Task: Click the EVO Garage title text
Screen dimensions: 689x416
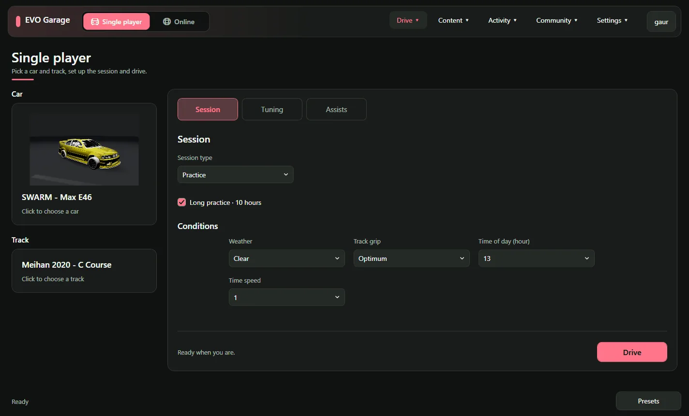Action: (x=47, y=20)
